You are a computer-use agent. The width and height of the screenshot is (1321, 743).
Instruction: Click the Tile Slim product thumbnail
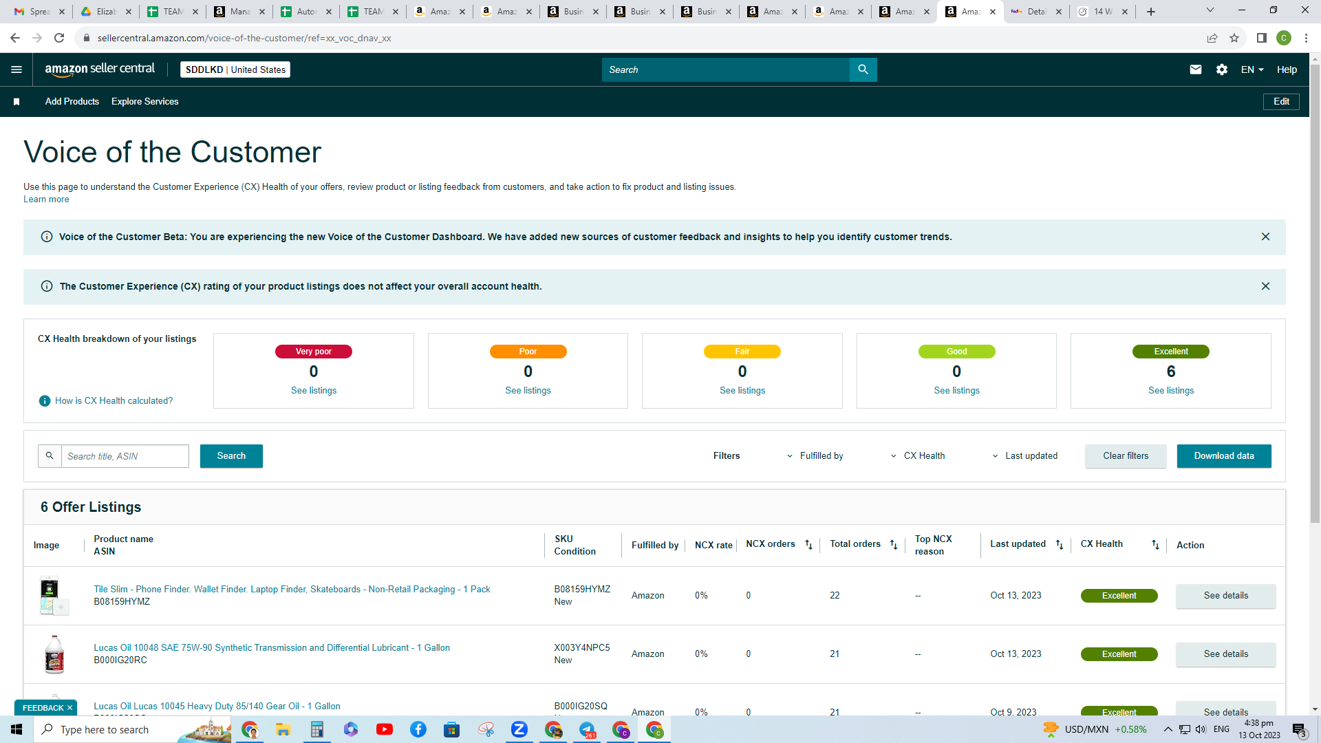tap(54, 596)
